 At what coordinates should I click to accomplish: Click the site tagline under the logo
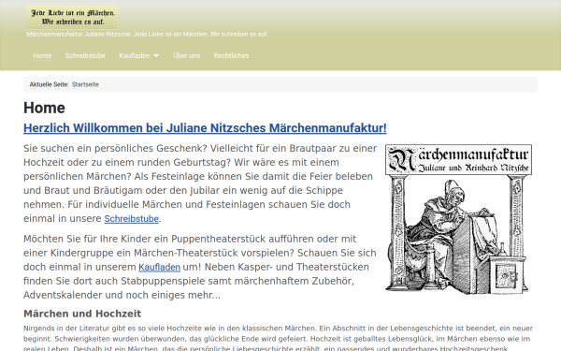click(147, 35)
